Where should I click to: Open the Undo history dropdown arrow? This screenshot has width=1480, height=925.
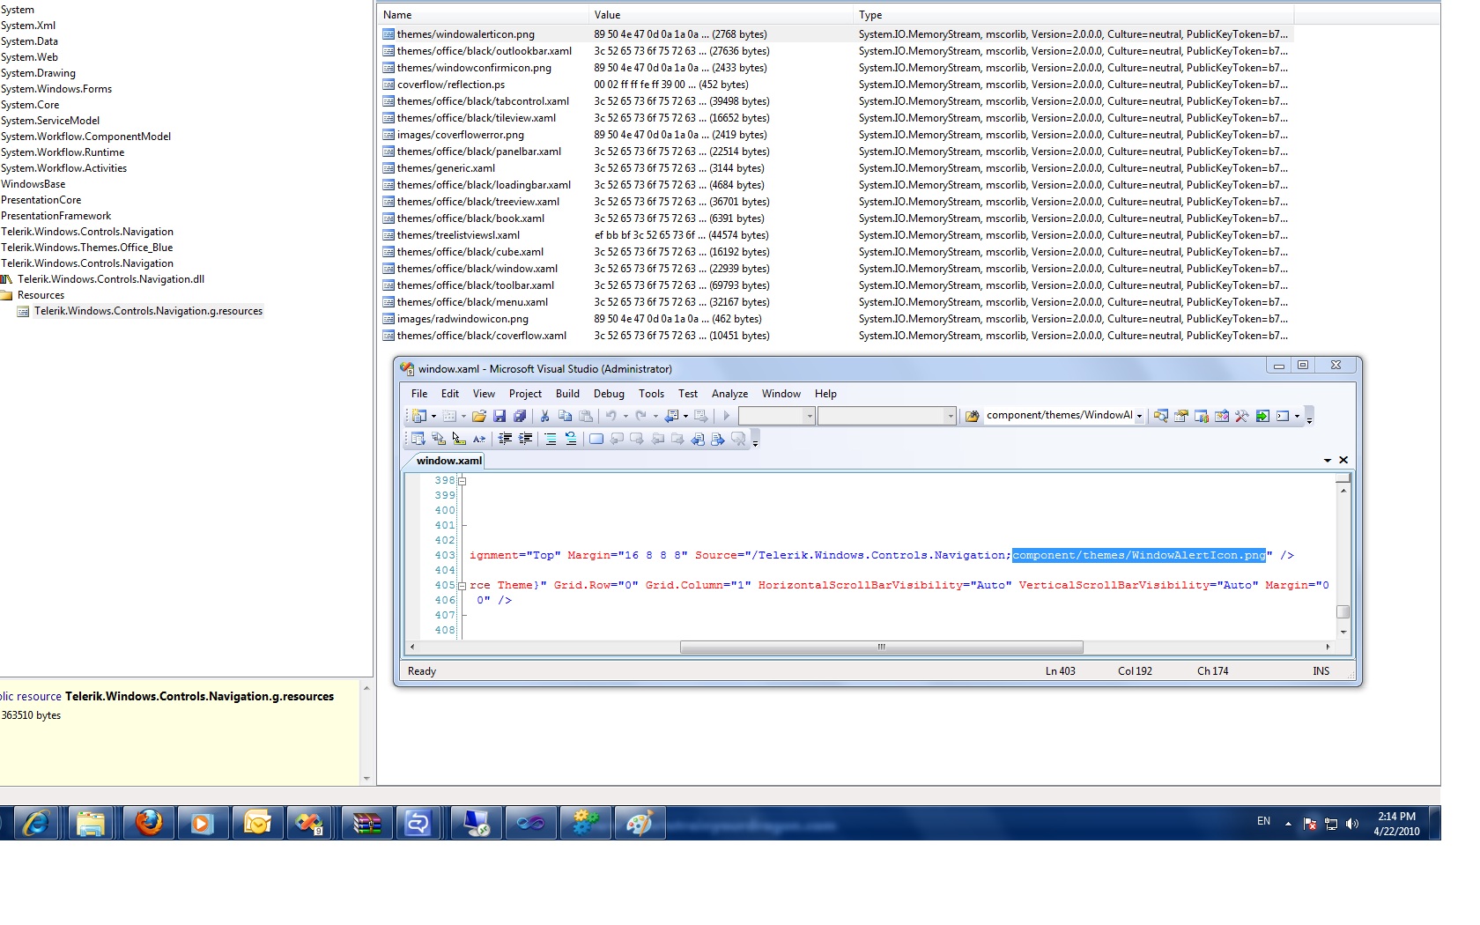(625, 417)
